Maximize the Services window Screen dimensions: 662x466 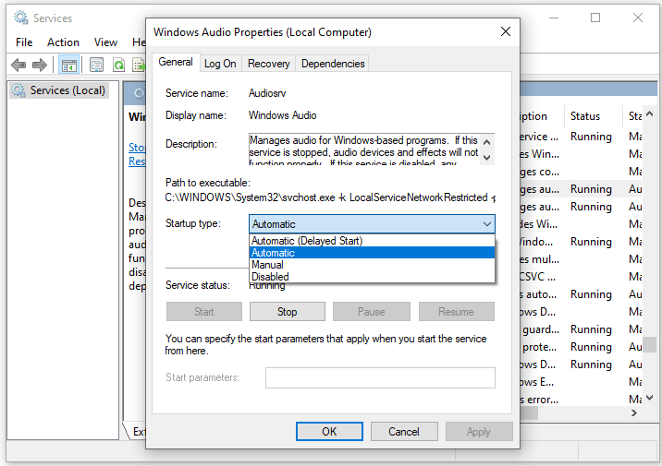[x=595, y=18]
